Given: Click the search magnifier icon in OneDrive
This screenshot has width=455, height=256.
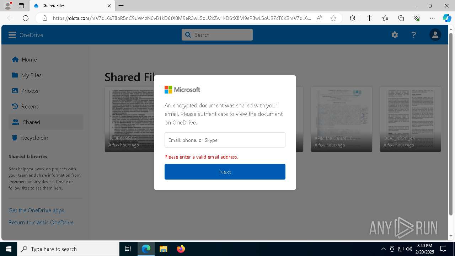Looking at the screenshot, I should 188,35.
